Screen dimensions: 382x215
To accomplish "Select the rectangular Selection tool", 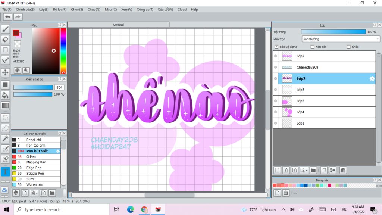I will pos(5,118).
